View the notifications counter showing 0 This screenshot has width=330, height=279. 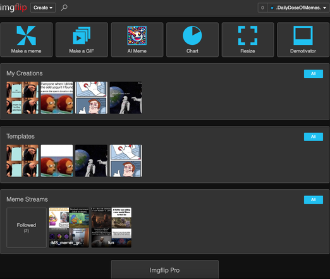(x=262, y=8)
